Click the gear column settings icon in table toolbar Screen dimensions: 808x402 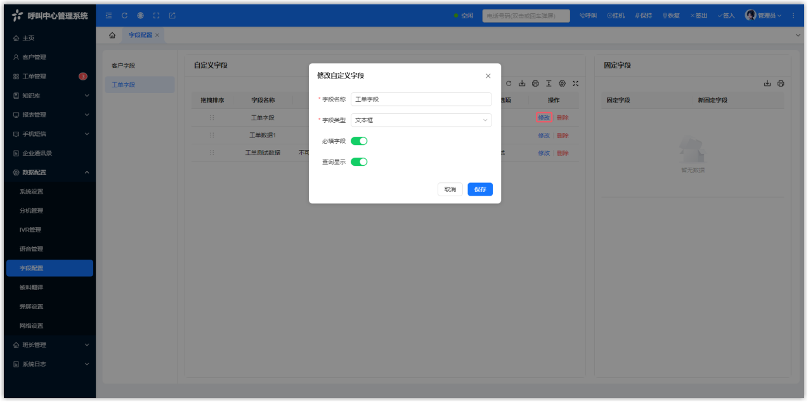click(x=562, y=84)
